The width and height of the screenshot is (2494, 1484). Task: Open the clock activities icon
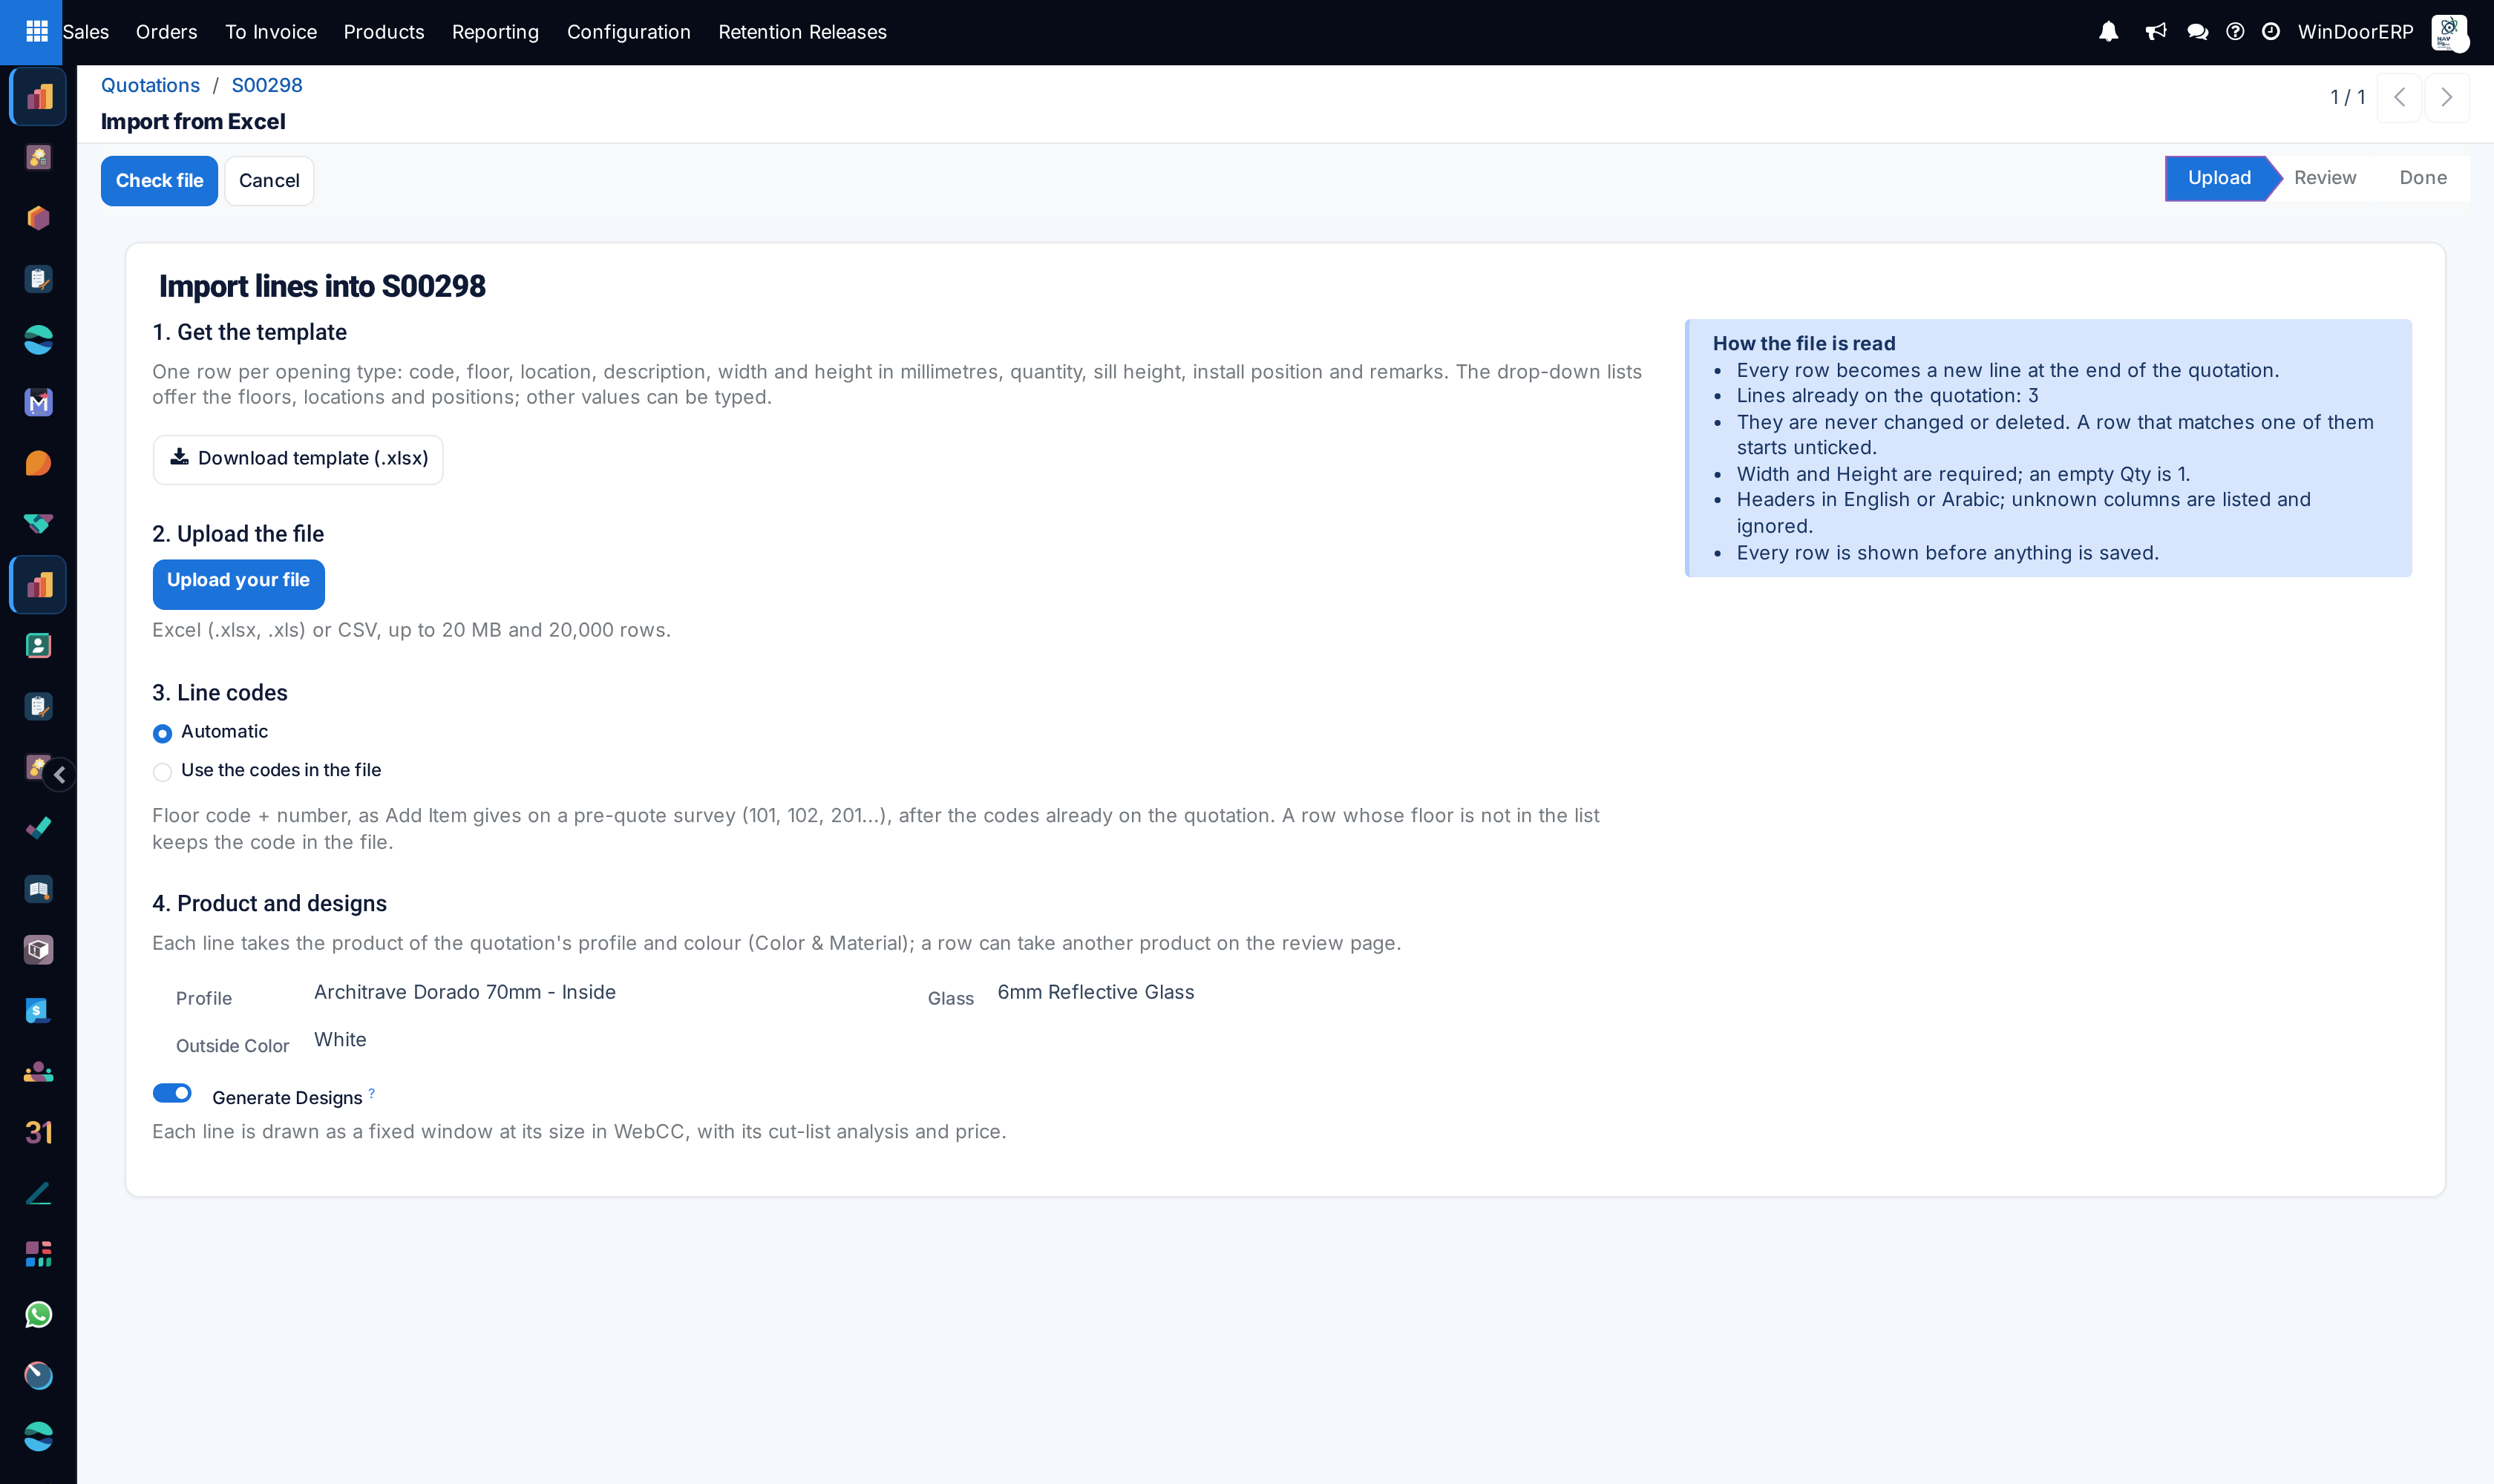point(2270,32)
